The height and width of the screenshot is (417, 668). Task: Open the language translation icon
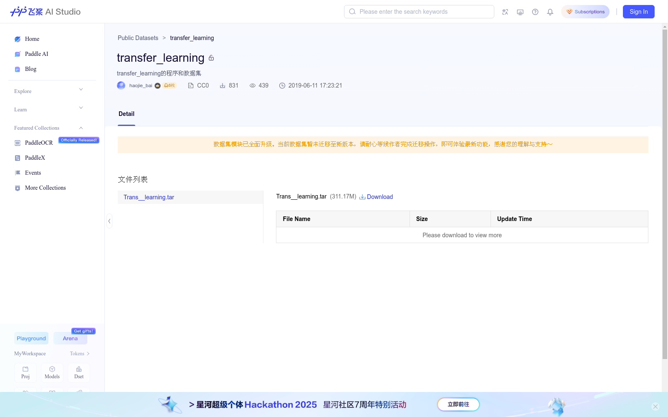(505, 12)
